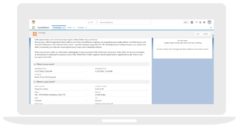Focus the Search Salesforce field
Image resolution: width=239 pixels, height=130 pixels.
(123, 22)
